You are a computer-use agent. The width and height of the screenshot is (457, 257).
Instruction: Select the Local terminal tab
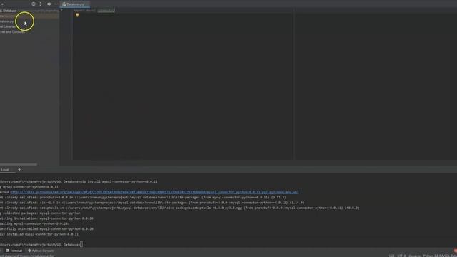[x=5, y=170]
